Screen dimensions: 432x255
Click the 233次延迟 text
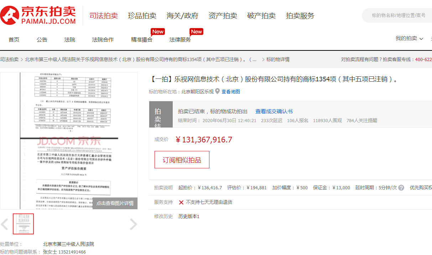pos(272,120)
